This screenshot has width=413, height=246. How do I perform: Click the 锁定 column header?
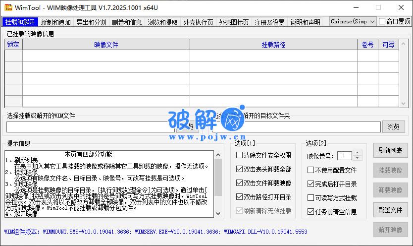pyautogui.click(x=13, y=45)
